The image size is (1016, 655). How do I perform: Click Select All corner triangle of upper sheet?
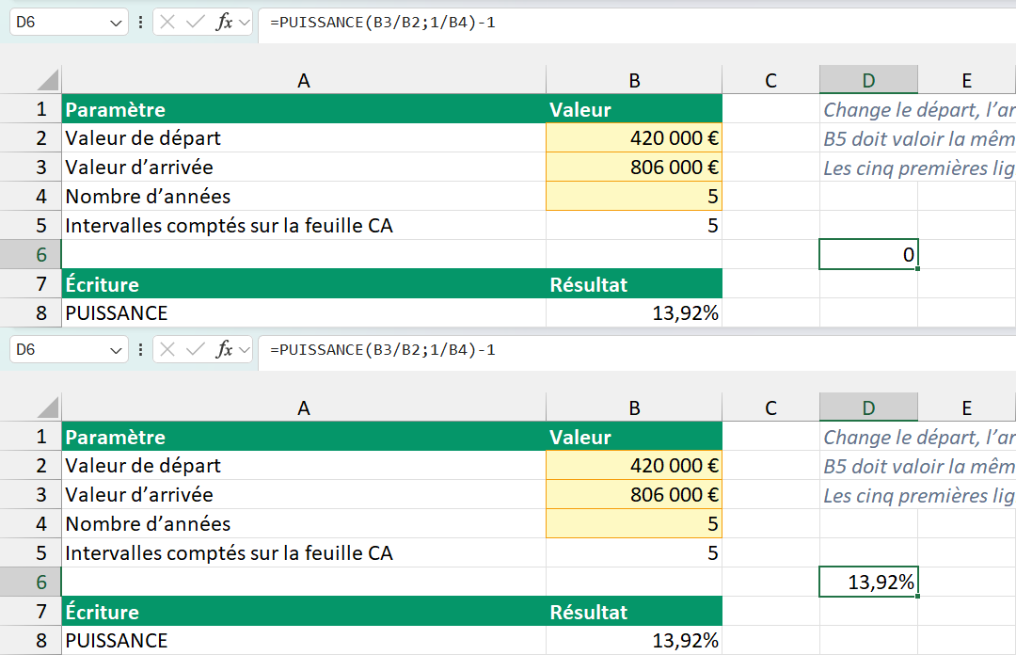(x=48, y=80)
